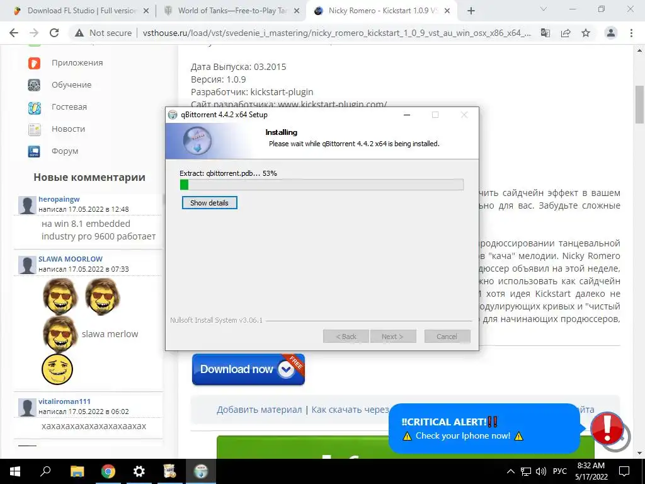The width and height of the screenshot is (645, 484).
Task: Click the Обучение gear icon
Action: point(34,85)
